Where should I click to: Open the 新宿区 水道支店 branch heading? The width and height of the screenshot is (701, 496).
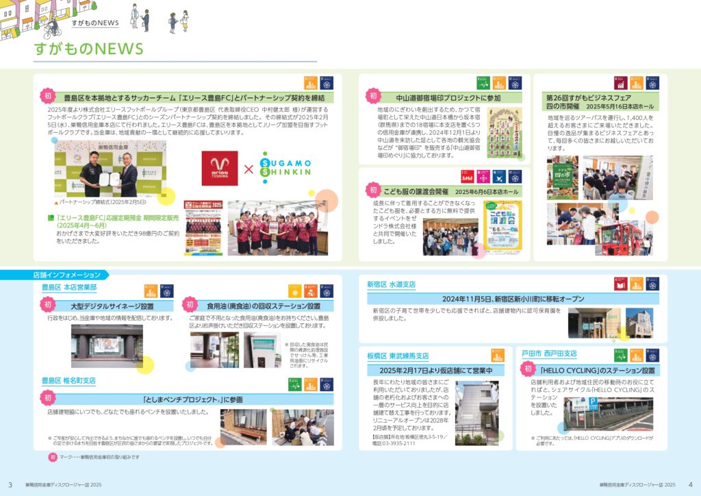click(x=391, y=284)
